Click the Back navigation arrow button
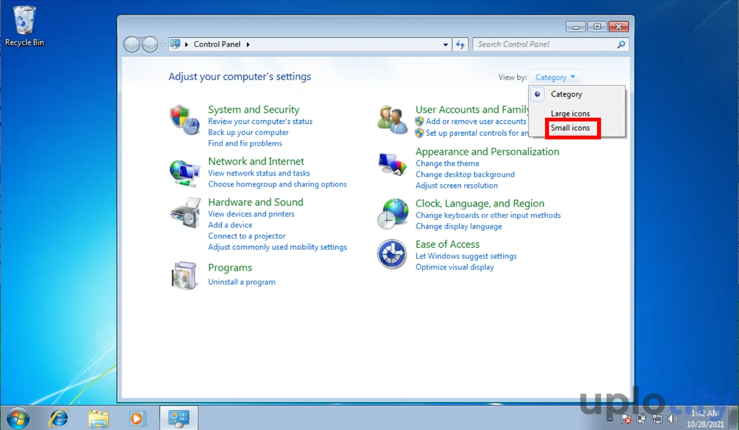The height and width of the screenshot is (430, 739). [132, 44]
